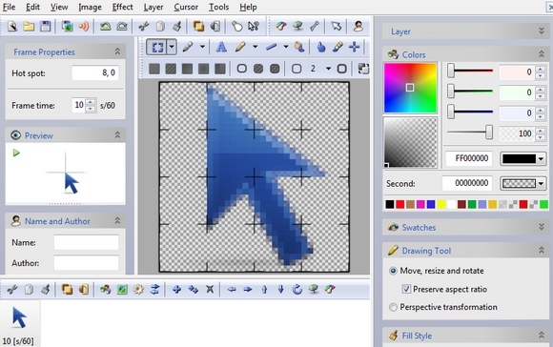
Task: Expand the Swatches panel
Action: (542, 227)
